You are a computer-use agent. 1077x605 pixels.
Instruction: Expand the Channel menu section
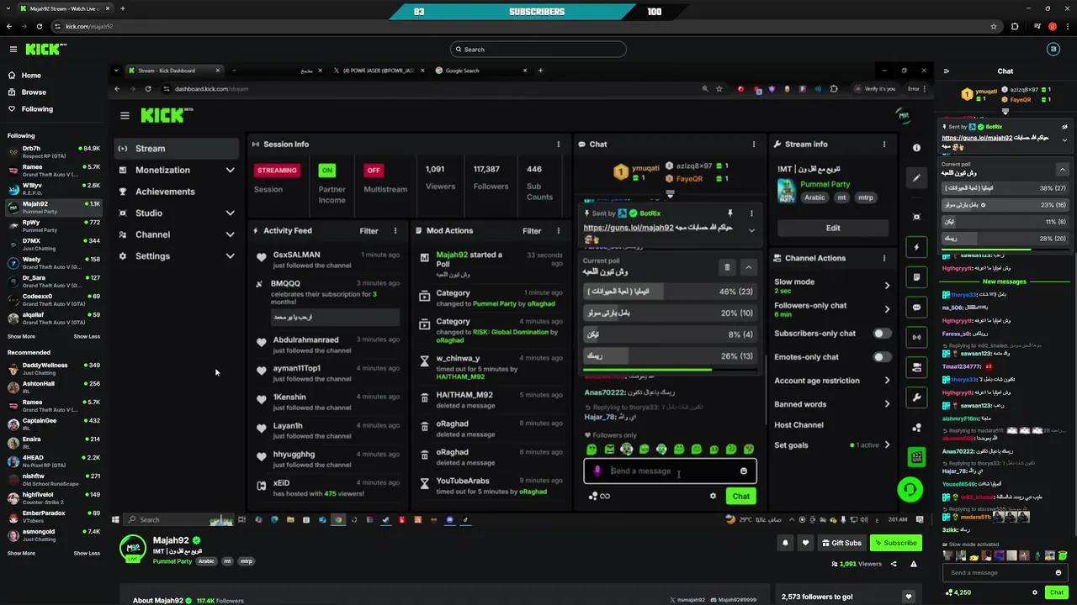[x=230, y=235]
